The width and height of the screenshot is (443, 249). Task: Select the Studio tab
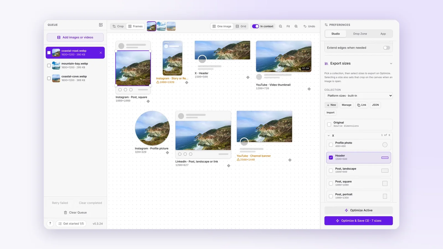pos(336,34)
